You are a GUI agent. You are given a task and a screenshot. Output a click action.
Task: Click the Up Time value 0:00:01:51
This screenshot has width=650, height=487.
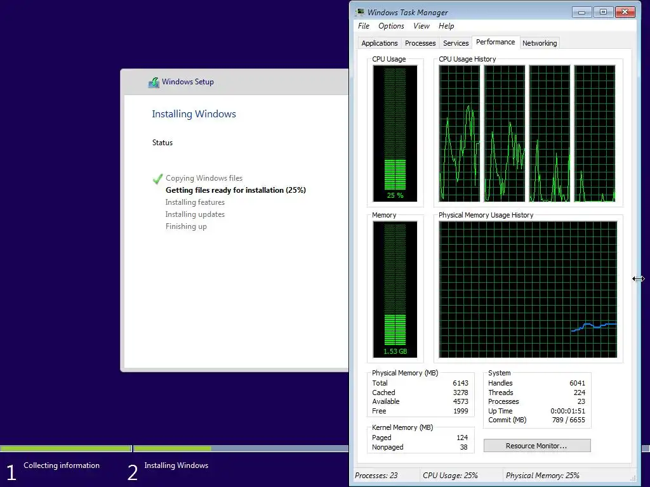[567, 411]
